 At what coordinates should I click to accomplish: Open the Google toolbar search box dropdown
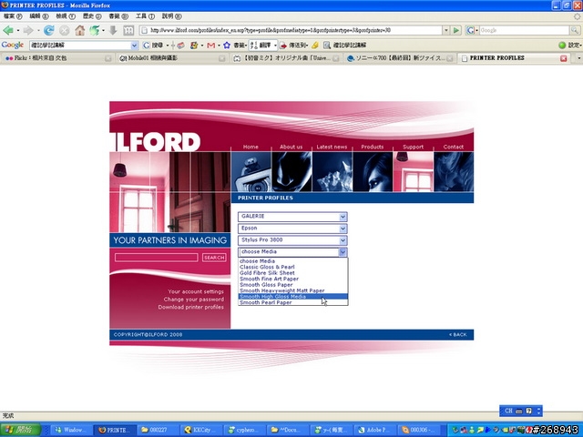pos(134,46)
